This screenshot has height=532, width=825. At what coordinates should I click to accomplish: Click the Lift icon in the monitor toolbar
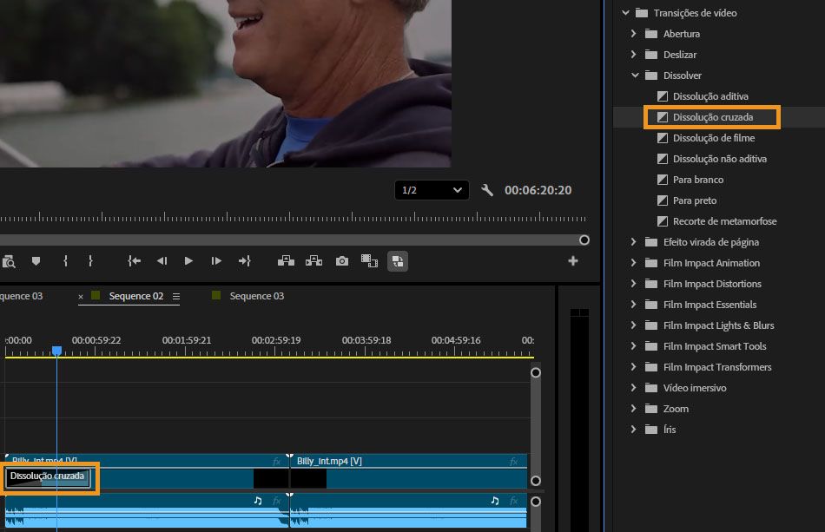pos(285,260)
